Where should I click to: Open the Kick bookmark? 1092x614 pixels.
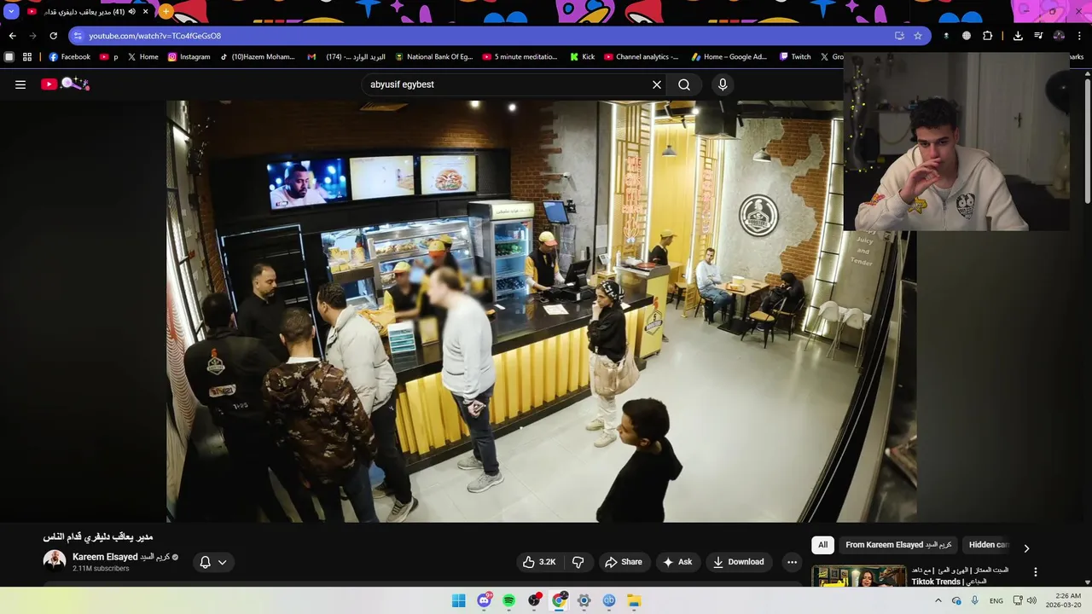tap(582, 57)
